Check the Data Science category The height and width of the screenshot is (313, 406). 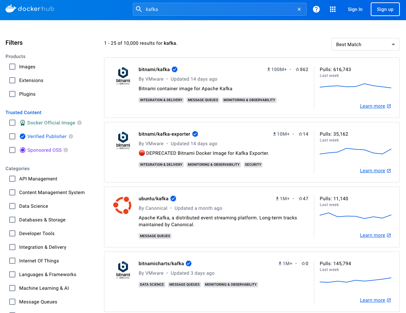click(12, 206)
